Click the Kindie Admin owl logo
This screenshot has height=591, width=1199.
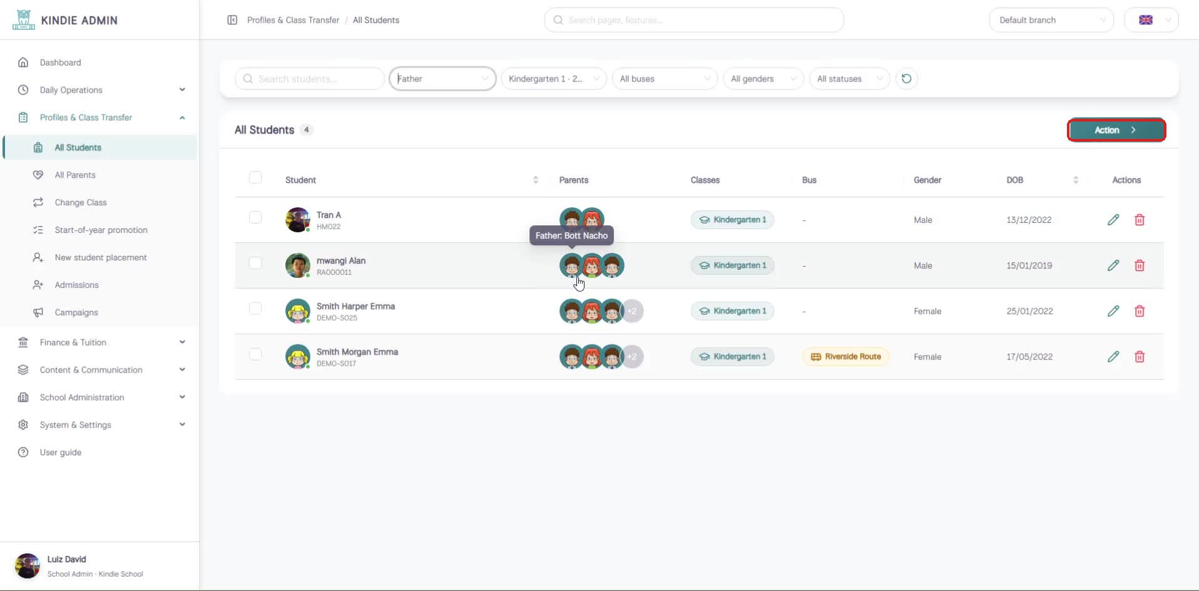click(x=24, y=20)
